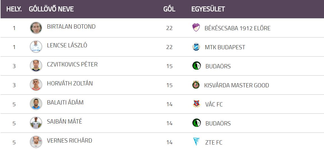Click the GÓLLÖVŐ NEVE column header

coord(51,9)
